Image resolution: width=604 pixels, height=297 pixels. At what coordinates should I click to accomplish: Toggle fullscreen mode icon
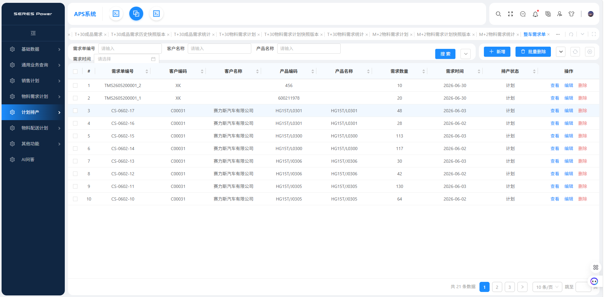coord(510,14)
